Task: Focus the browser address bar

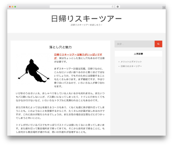Action: pos(82,7)
